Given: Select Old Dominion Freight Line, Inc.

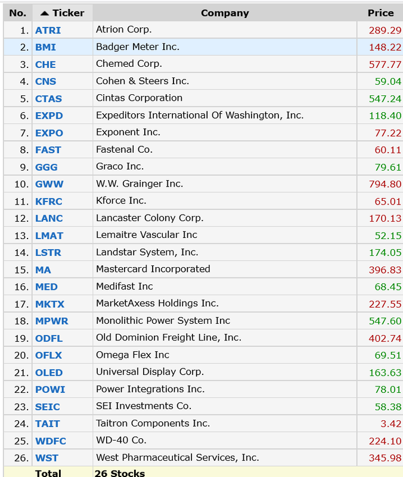Looking at the screenshot, I should 169,337.
